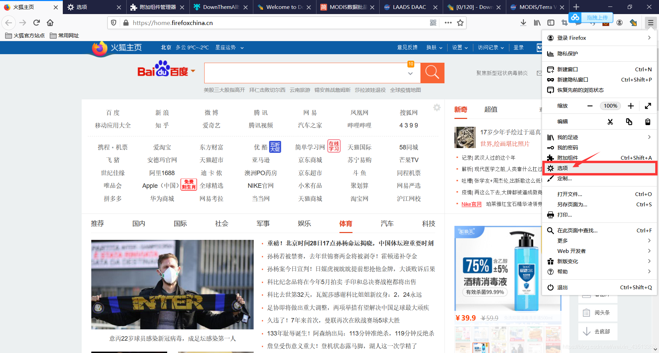Click the copy icon in Edit row
659x353 pixels.
[x=629, y=122]
